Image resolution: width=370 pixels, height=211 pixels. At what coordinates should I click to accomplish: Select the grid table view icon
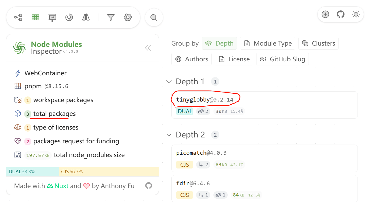click(35, 17)
